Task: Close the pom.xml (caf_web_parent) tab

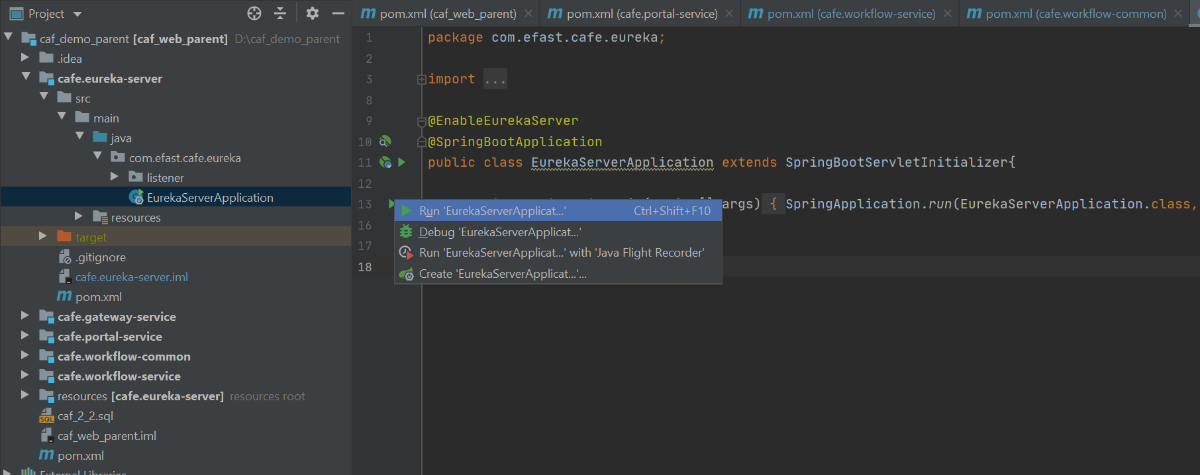Action: click(528, 13)
